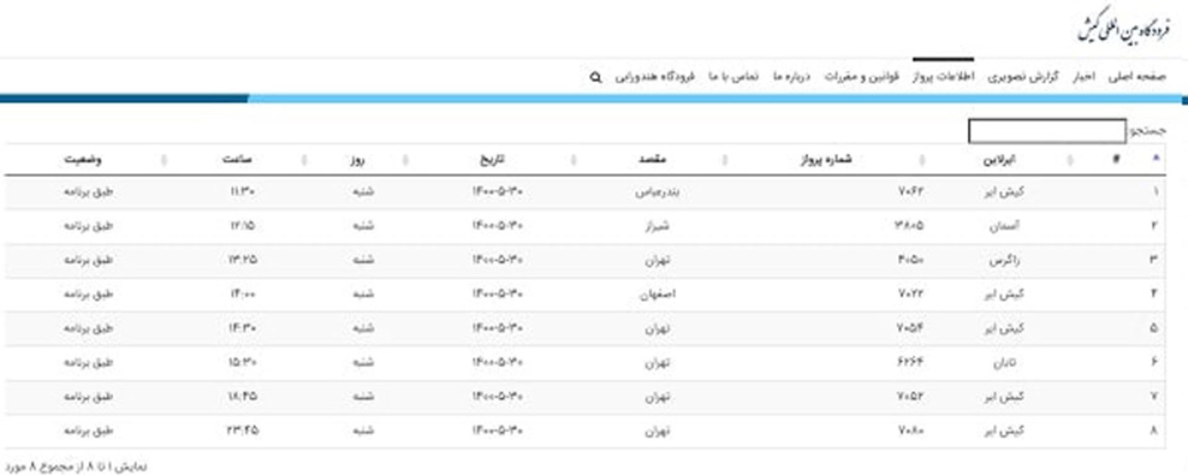Click flight number cell in row 1
This screenshot has height=475, width=1188.
coord(910,192)
